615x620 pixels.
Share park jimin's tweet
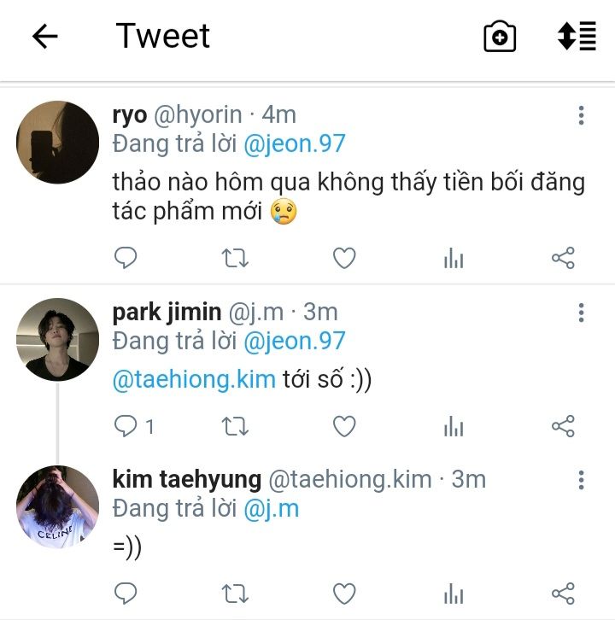(x=563, y=426)
